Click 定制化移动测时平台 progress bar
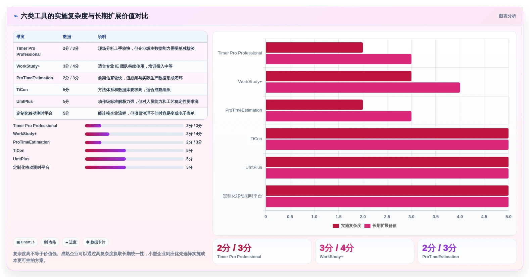 [x=134, y=167]
